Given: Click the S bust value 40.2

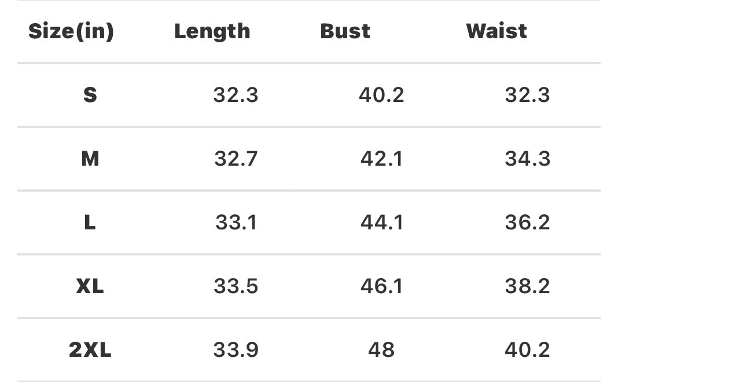Looking at the screenshot, I should click(381, 95).
